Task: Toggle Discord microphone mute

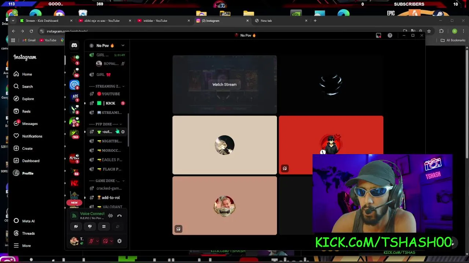Action: [92, 241]
